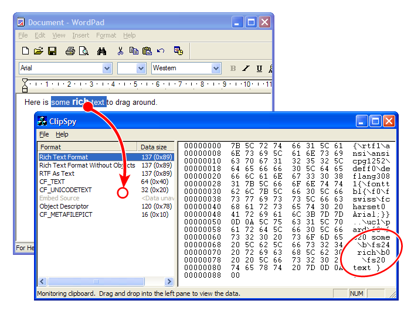This screenshot has width=411, height=314.
Task: Save the document with the floppy icon
Action: (x=52, y=51)
